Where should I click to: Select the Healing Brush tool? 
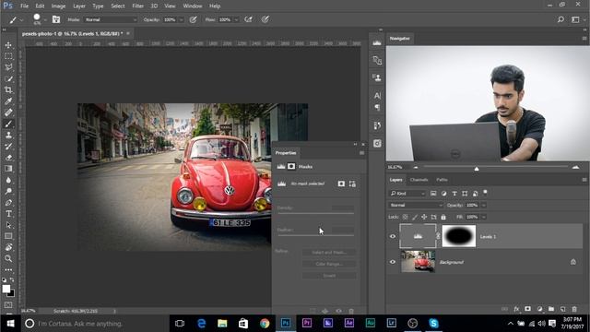click(x=8, y=113)
